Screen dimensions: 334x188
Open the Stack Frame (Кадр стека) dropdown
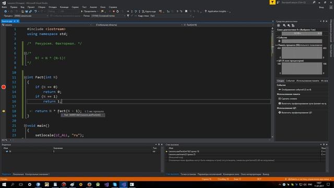click(171, 16)
